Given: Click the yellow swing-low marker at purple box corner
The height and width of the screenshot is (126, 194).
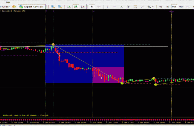Looking at the screenshot, I should pyautogui.click(x=122, y=83).
